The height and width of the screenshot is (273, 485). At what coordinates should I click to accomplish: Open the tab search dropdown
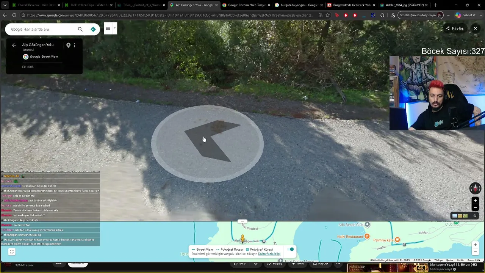5,5
